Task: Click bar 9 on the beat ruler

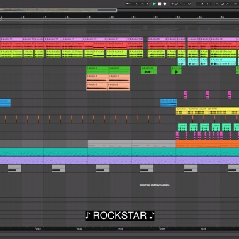Action: coord(89,17)
